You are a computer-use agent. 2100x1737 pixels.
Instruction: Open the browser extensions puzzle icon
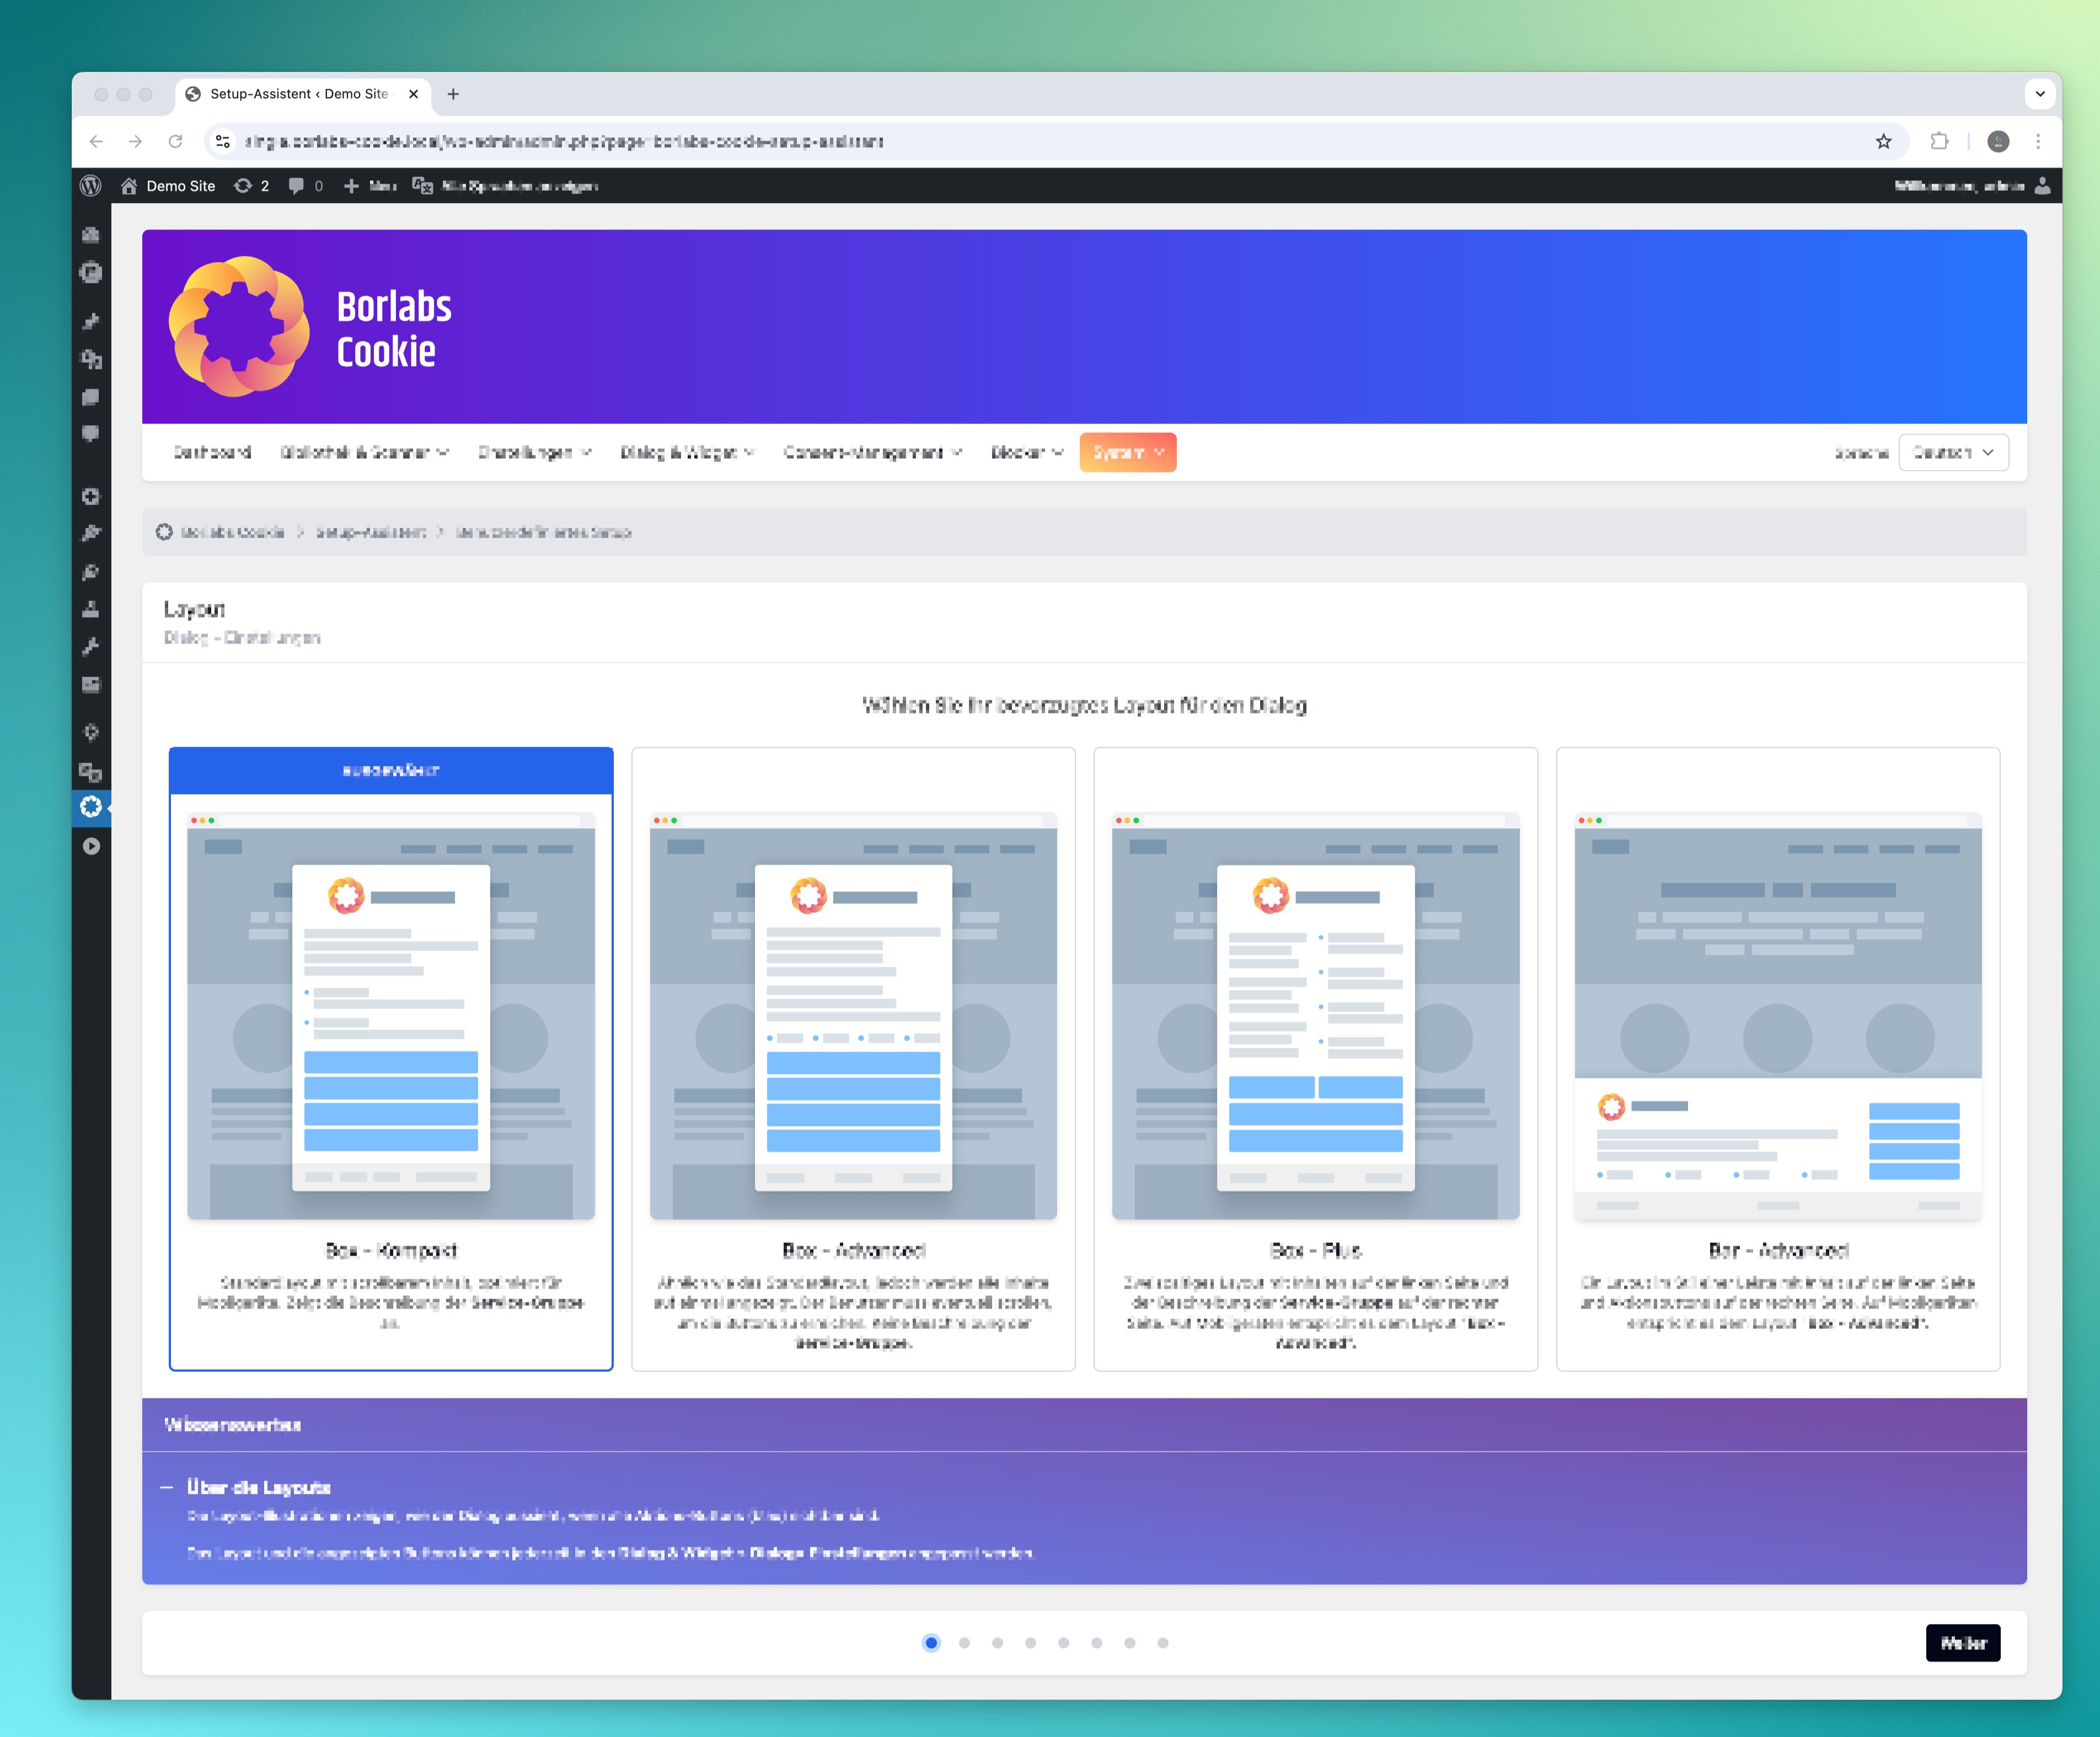coord(1940,142)
